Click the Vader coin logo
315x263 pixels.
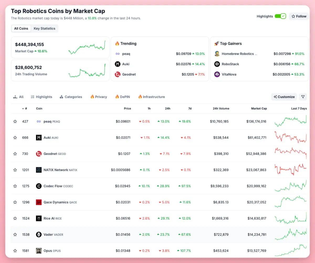coord(39,235)
